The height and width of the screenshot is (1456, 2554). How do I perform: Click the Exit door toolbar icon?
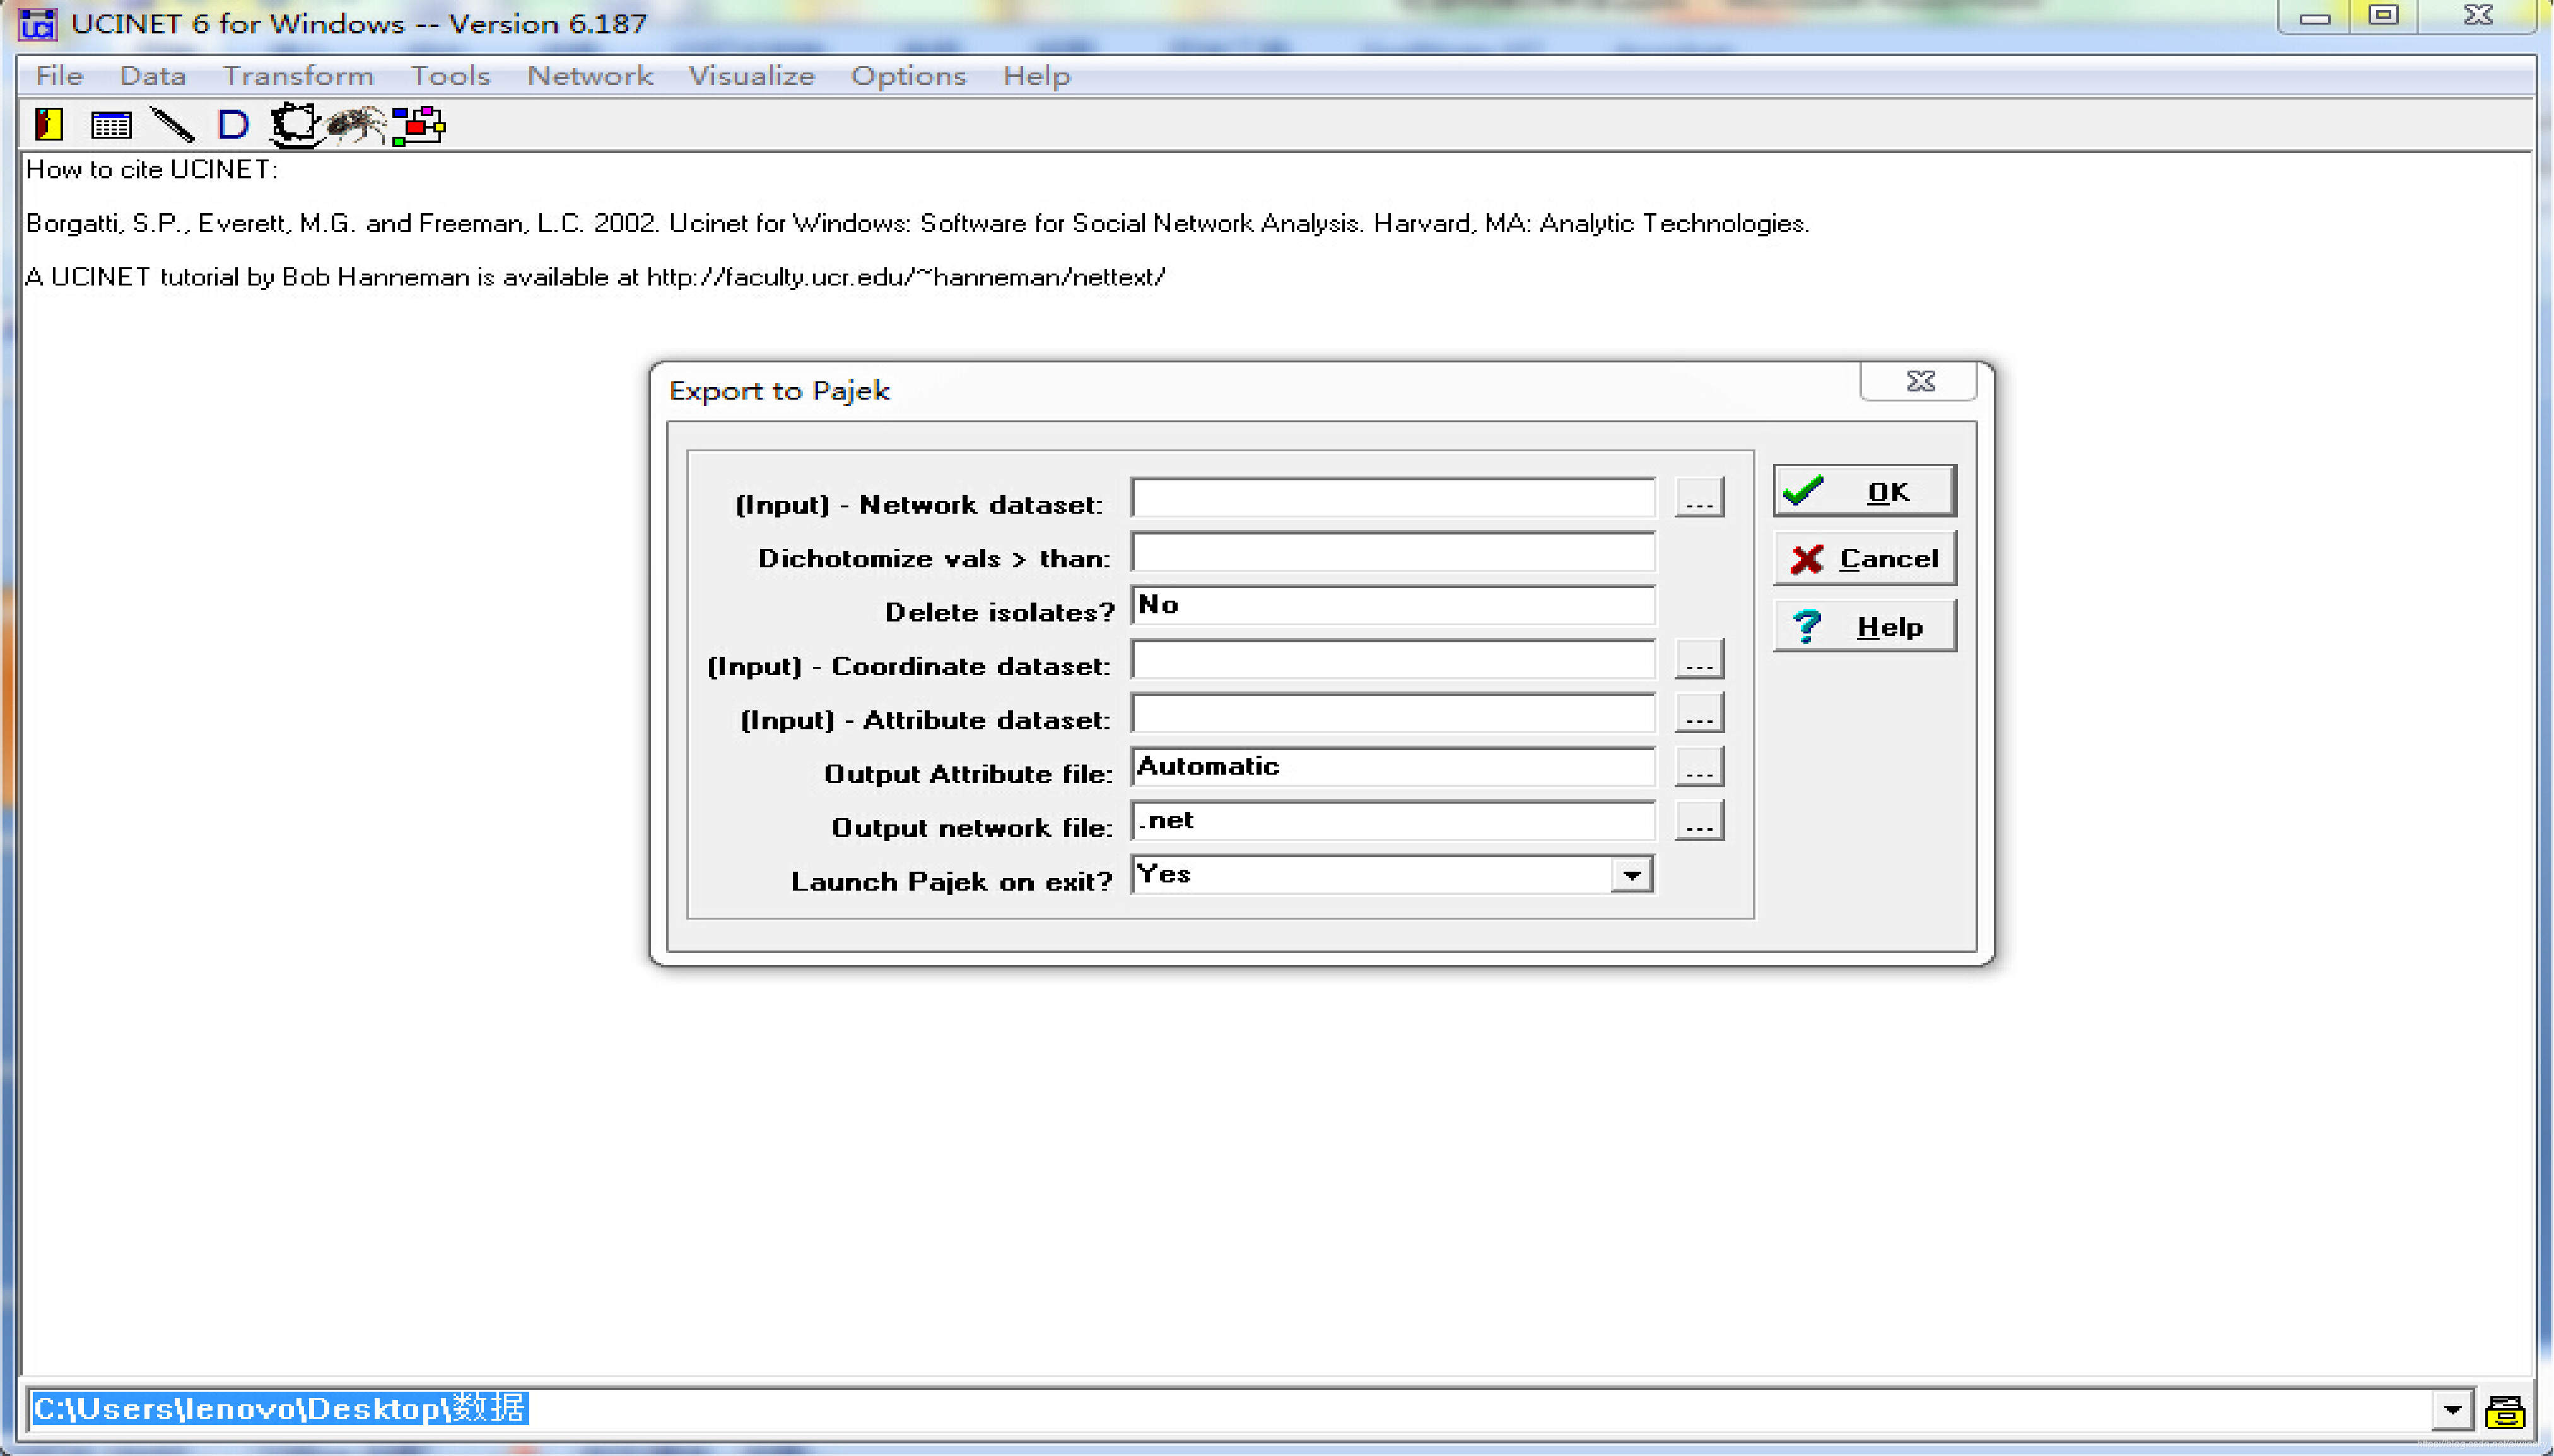pos(48,125)
